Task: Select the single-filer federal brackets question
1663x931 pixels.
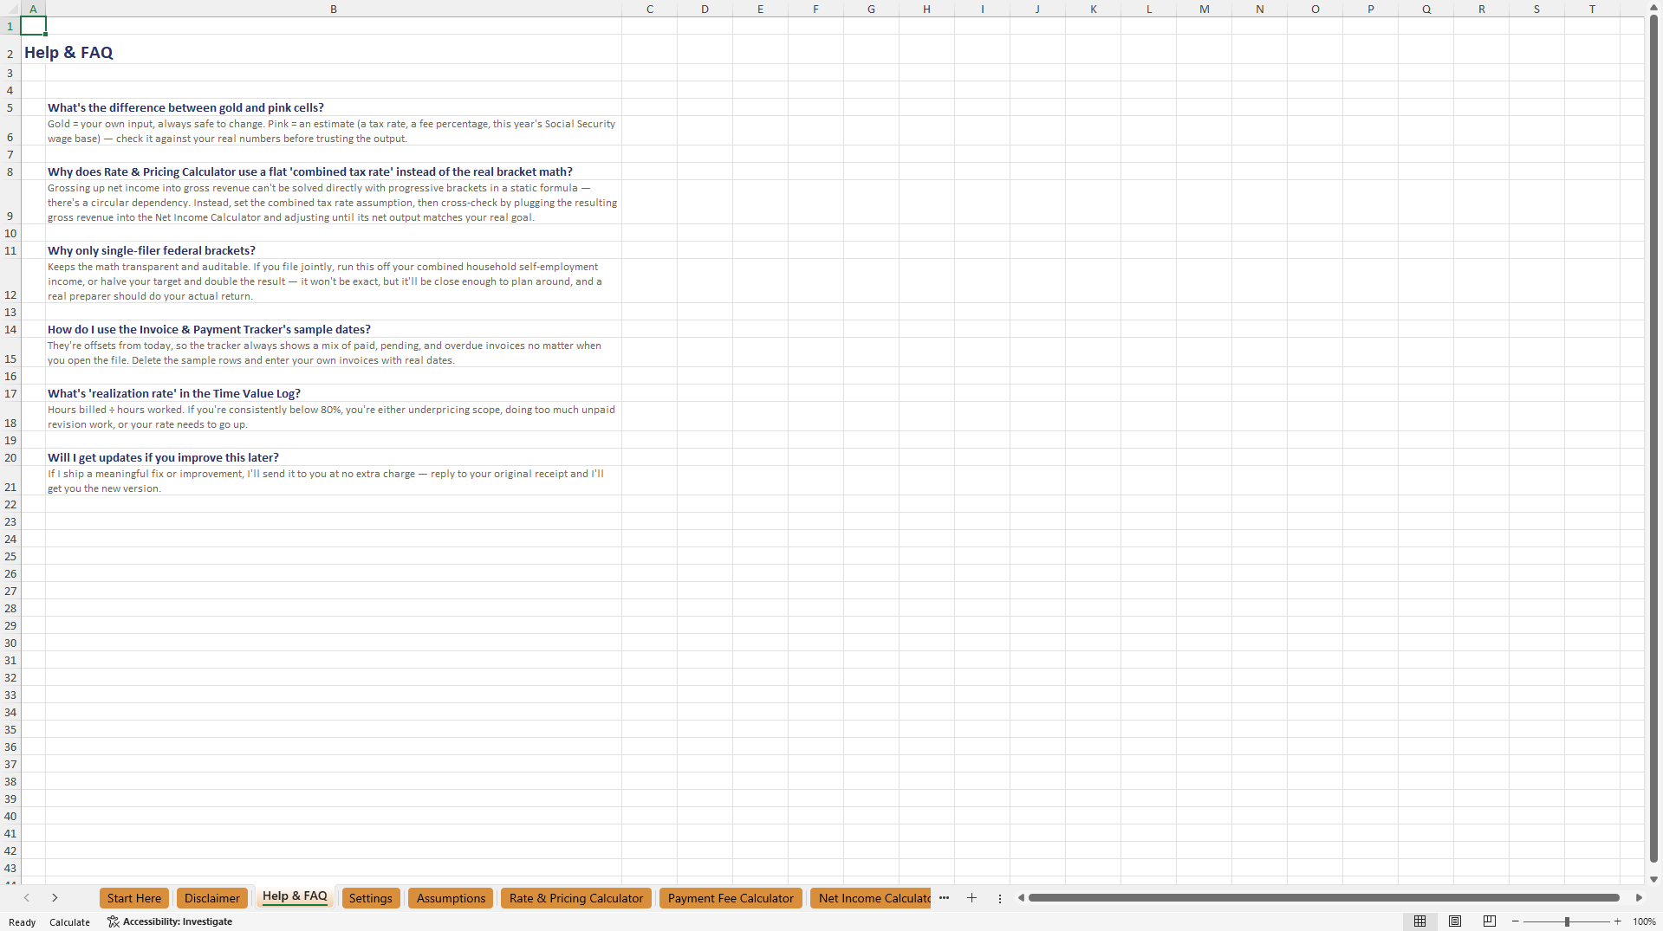Action: point(334,250)
